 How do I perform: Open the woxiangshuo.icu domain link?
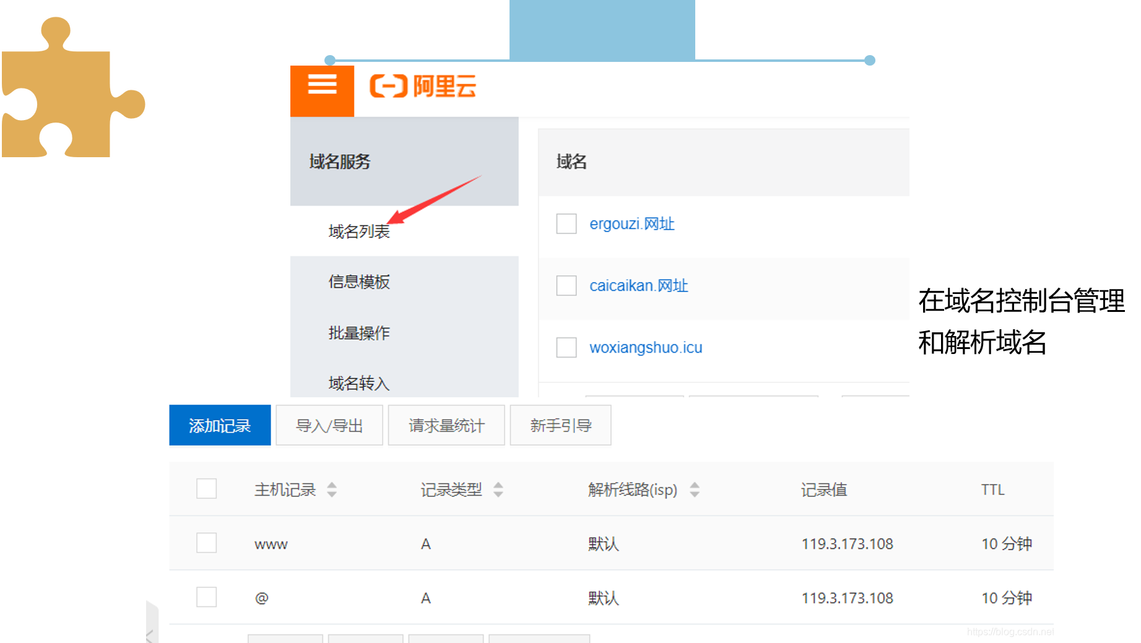pyautogui.click(x=646, y=347)
